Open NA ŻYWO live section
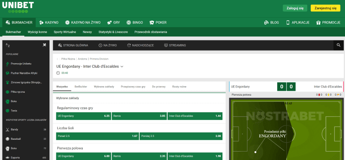345x160 pixels. click(x=108, y=45)
